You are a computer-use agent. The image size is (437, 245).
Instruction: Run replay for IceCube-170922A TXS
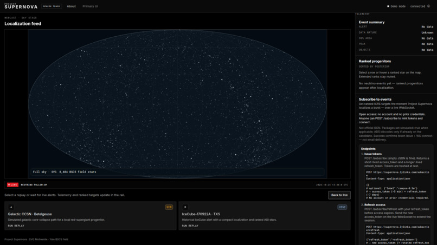click(x=190, y=226)
